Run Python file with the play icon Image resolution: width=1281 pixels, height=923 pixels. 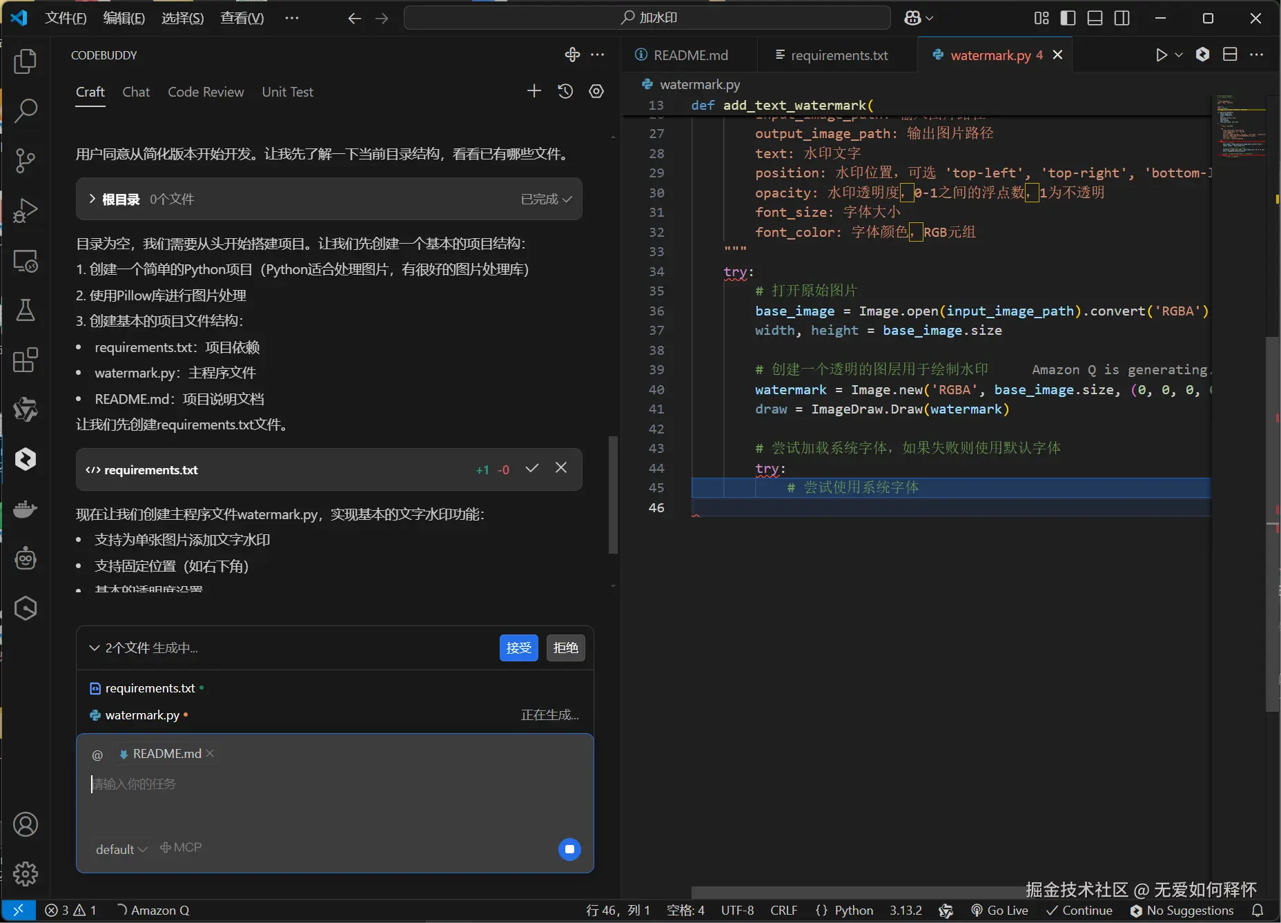[1161, 55]
